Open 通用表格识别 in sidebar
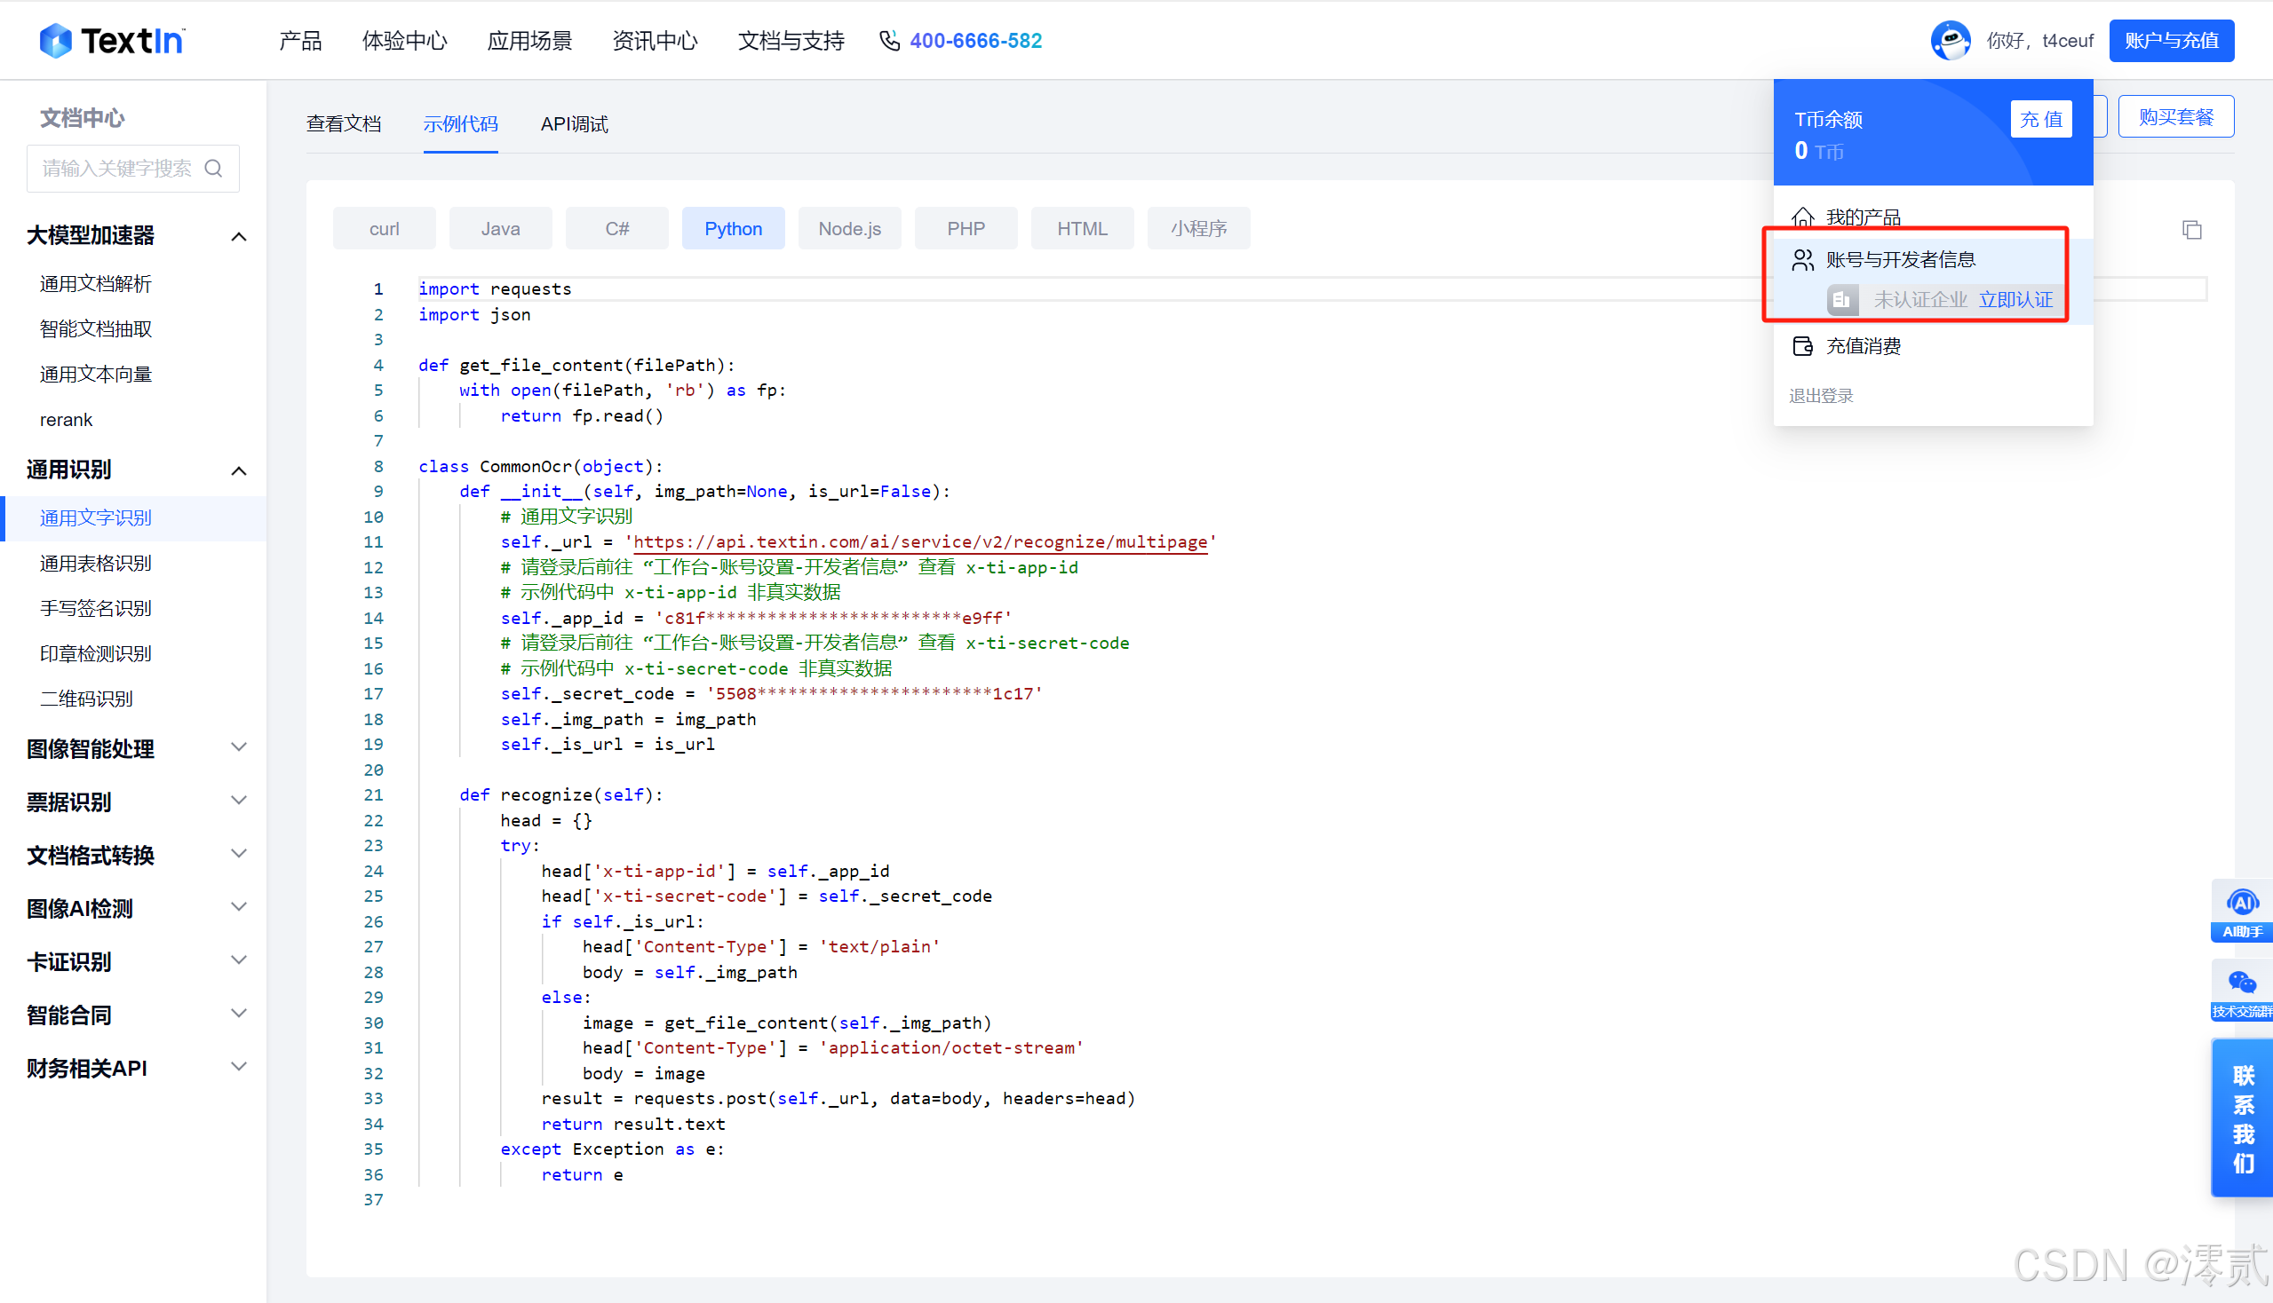The width and height of the screenshot is (2273, 1303). click(96, 563)
